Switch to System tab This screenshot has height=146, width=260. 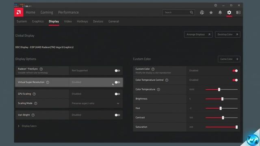[x=22, y=21]
